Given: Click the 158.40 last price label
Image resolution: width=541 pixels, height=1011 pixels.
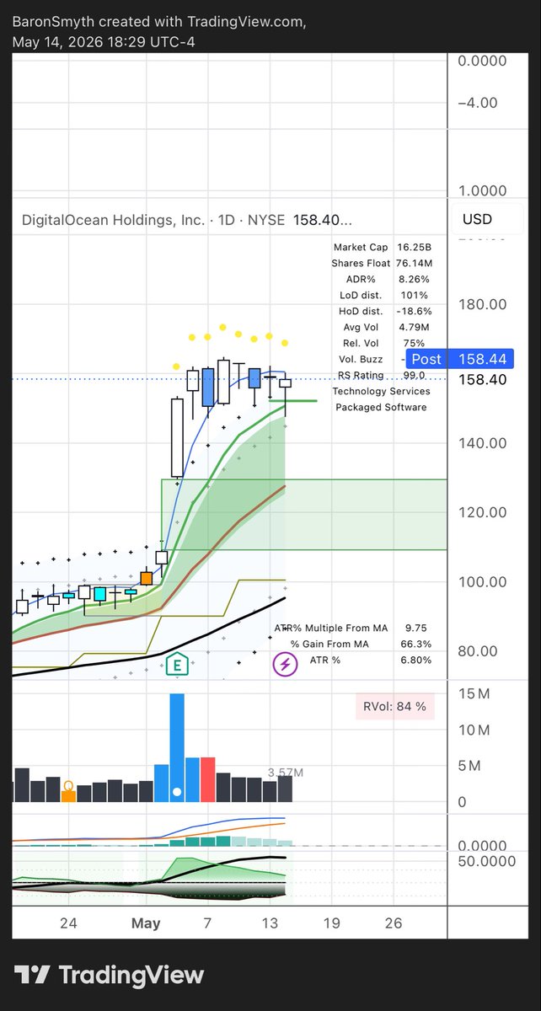Looking at the screenshot, I should pos(482,380).
